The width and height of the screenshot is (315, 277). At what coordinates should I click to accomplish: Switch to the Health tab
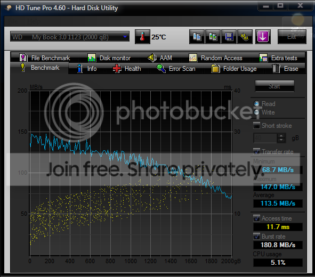(127, 69)
